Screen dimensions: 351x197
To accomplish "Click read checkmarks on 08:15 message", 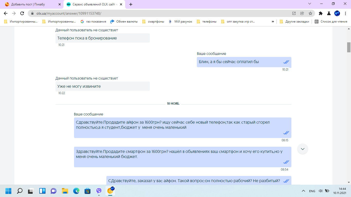I will point(286,133).
